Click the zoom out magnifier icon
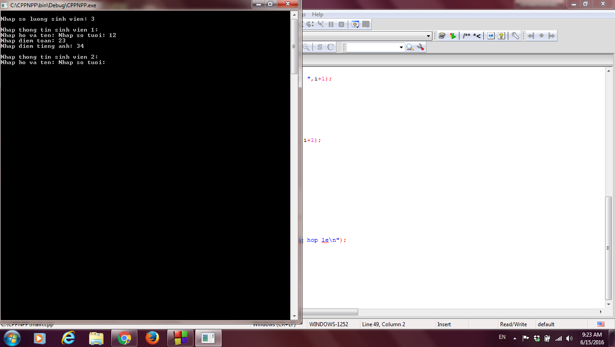 (306, 47)
